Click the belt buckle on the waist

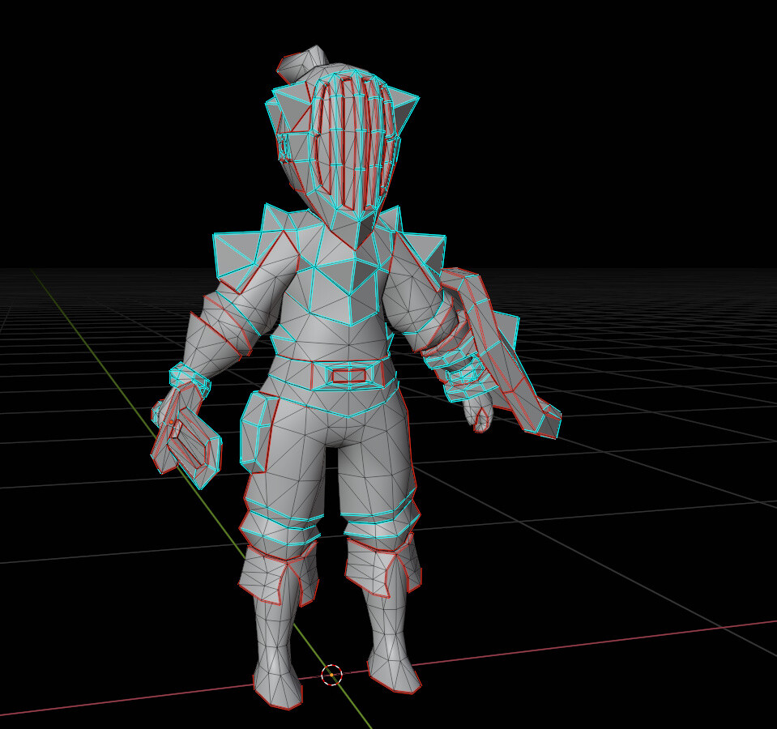click(x=348, y=374)
